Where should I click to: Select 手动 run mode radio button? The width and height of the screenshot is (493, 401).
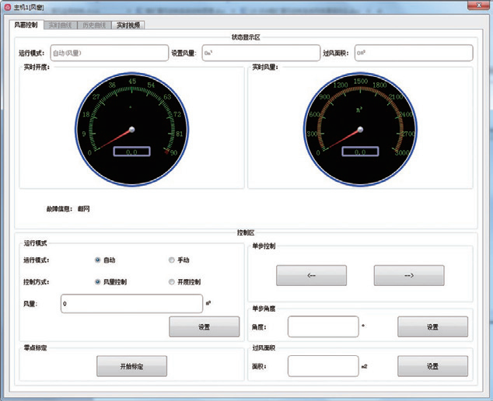[172, 260]
